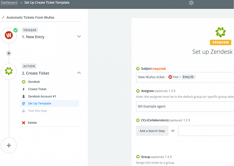This screenshot has height=166, width=234.
Task: Click the large Zendesk logo in setup panel
Action: [x=221, y=32]
